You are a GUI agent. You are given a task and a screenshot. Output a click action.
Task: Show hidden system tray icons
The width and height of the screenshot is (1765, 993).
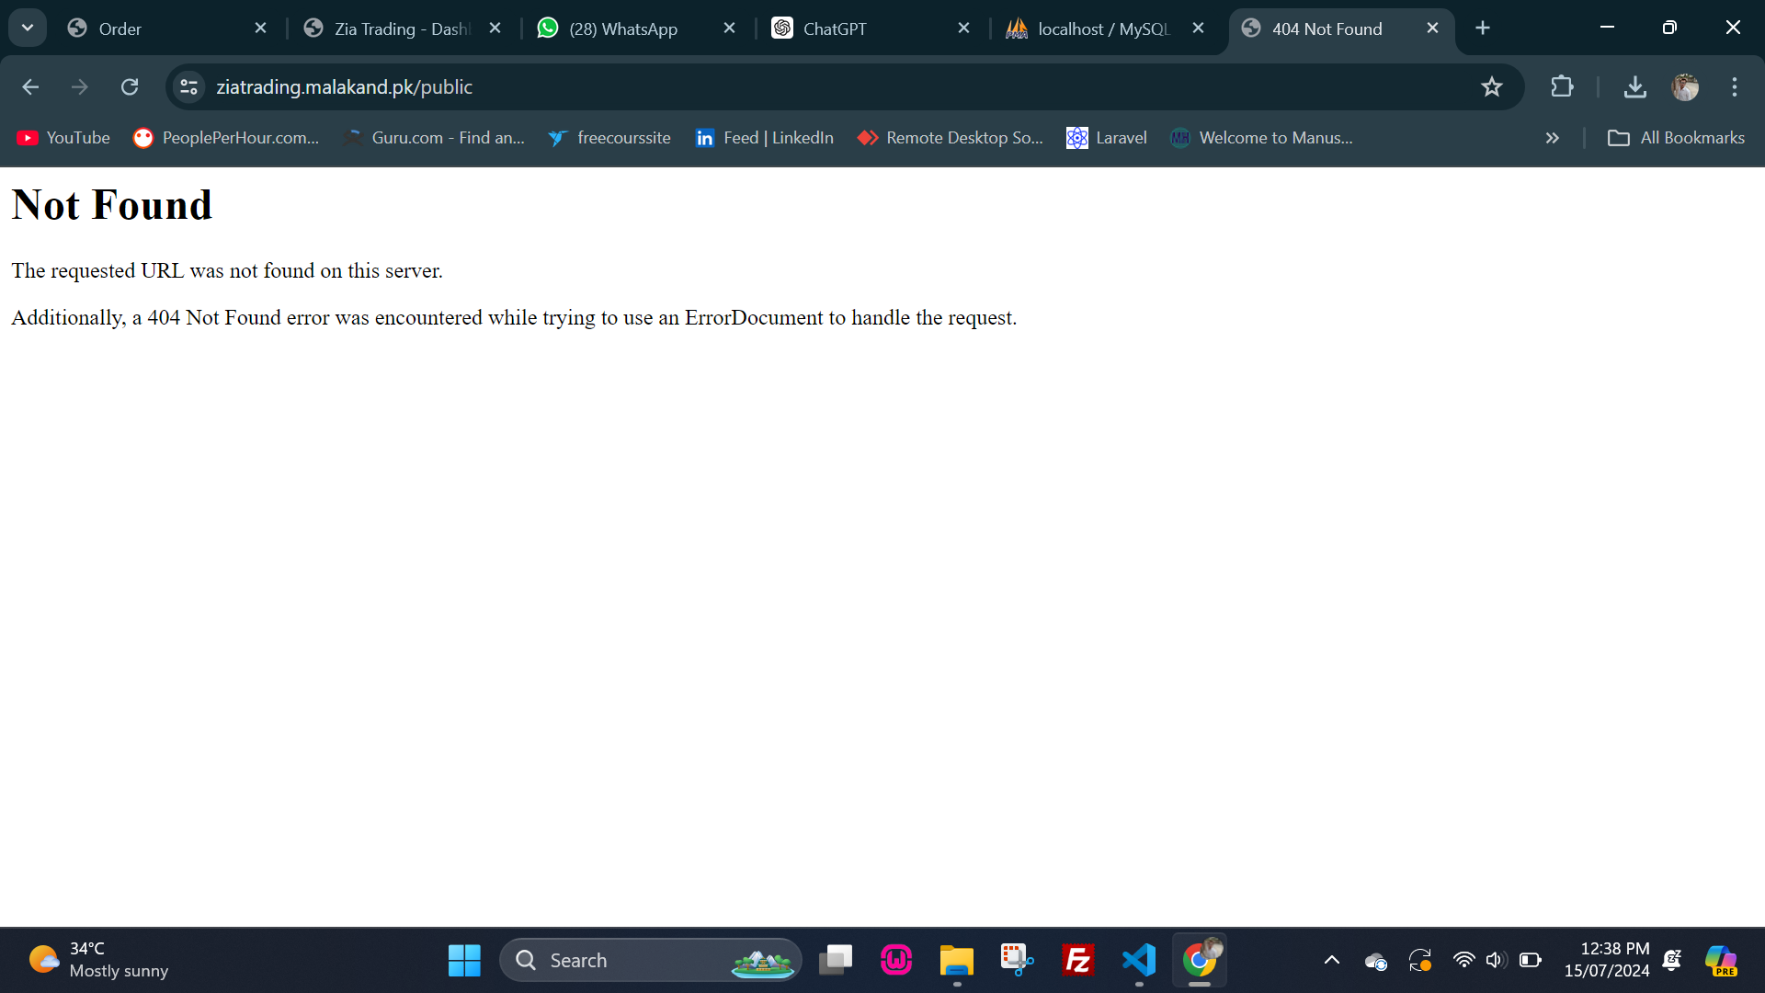tap(1331, 960)
